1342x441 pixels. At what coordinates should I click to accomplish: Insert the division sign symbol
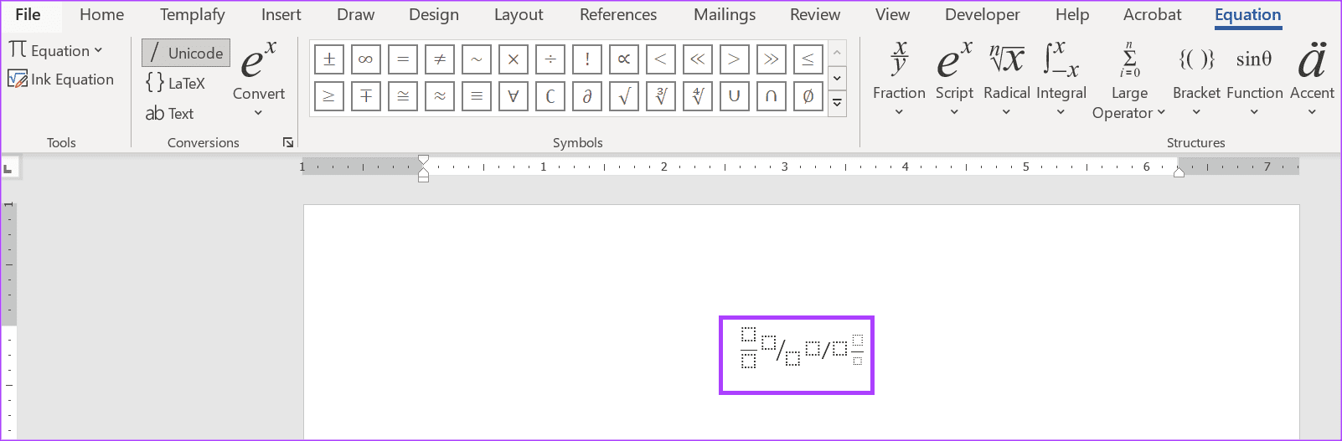[x=550, y=59]
